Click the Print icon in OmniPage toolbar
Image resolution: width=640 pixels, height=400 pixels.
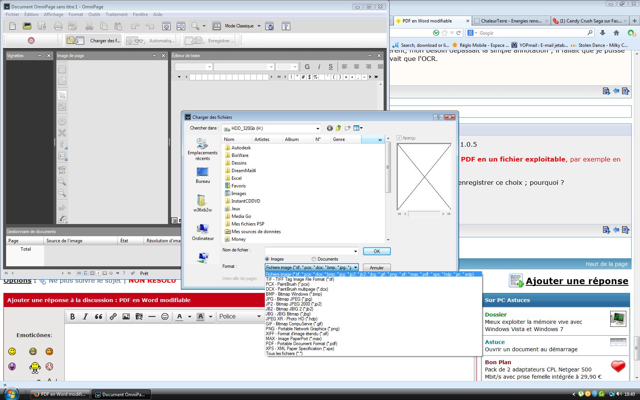click(58, 26)
